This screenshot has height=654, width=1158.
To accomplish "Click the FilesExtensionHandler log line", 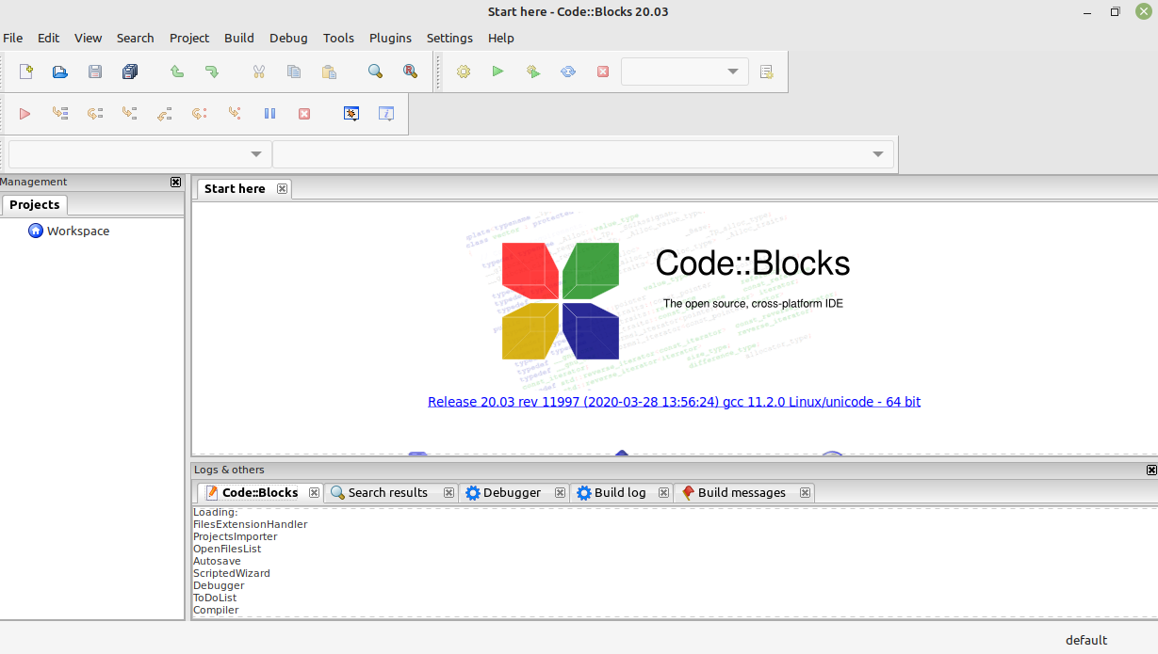I will coord(250,524).
